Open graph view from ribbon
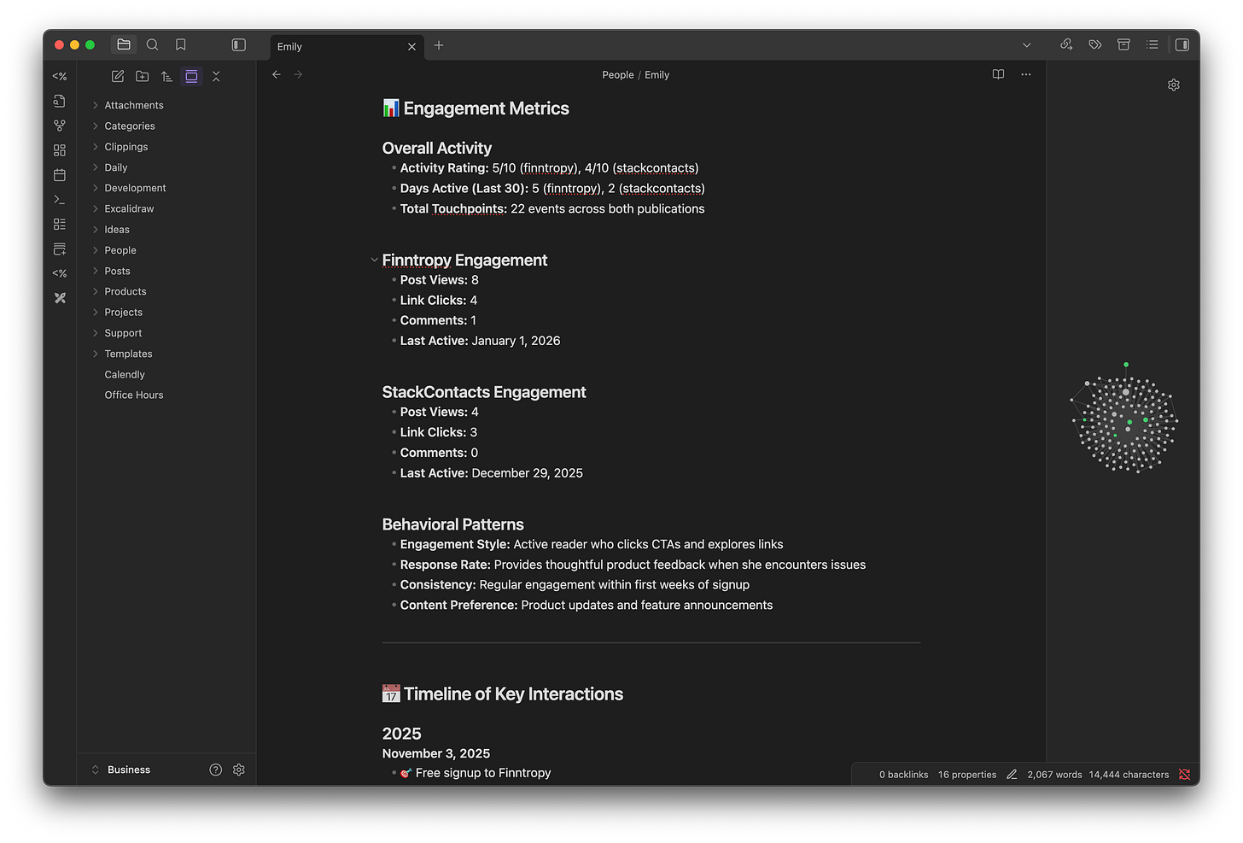The height and width of the screenshot is (843, 1243). click(x=60, y=126)
